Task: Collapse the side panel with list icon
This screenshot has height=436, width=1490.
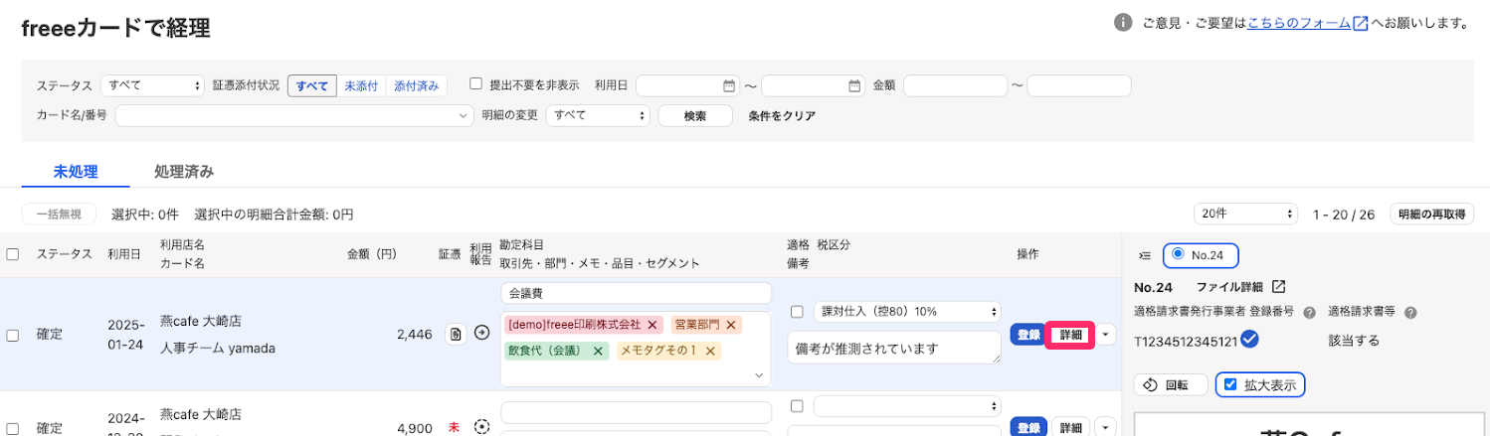Action: tap(1145, 255)
